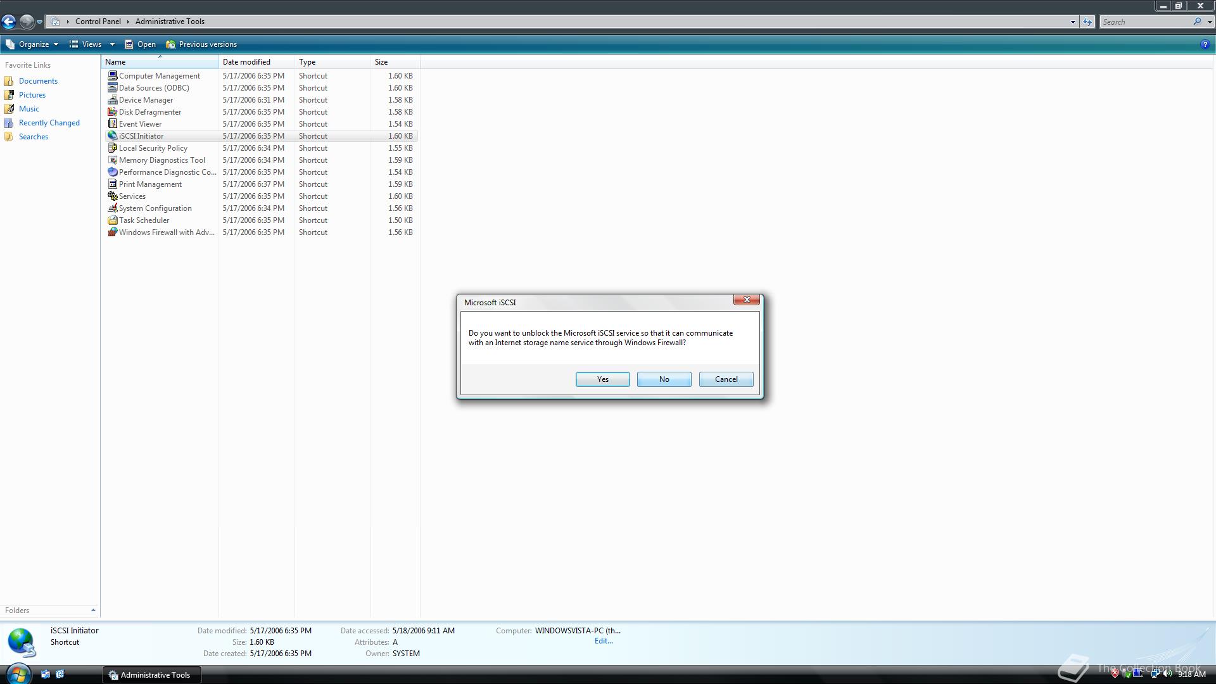Open Searches favorite link
The width and height of the screenshot is (1216, 684).
33,137
